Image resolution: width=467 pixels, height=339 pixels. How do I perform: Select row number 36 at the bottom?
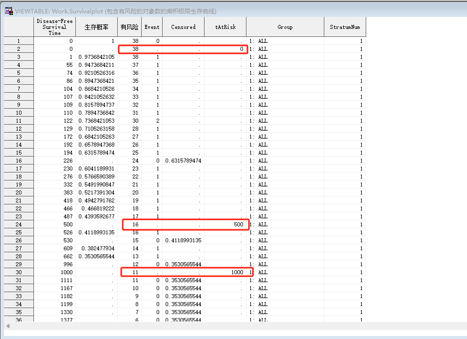pyautogui.click(x=18, y=319)
